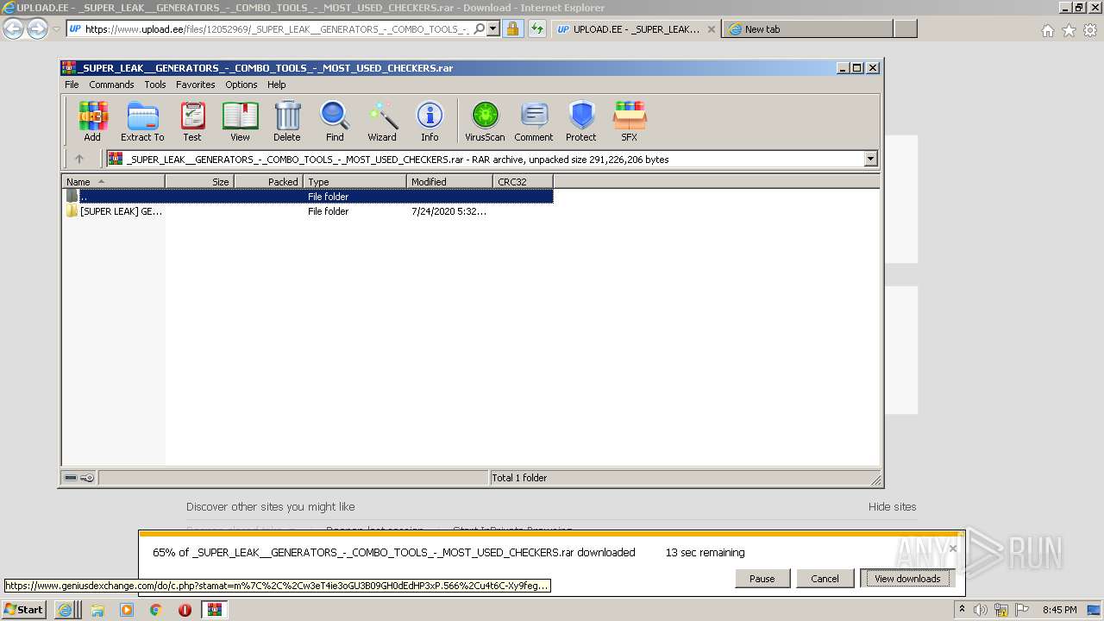This screenshot has width=1104, height=621.
Task: Click Internet Explorer Back button
Action: pos(14,29)
